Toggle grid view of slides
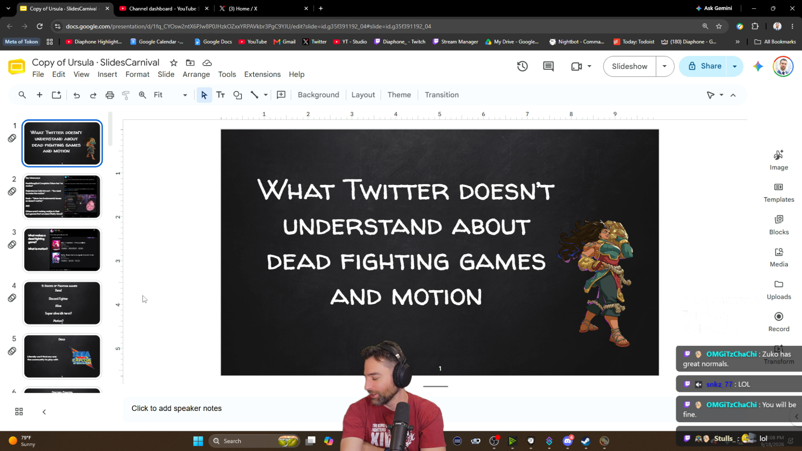The height and width of the screenshot is (451, 802). coord(19,412)
